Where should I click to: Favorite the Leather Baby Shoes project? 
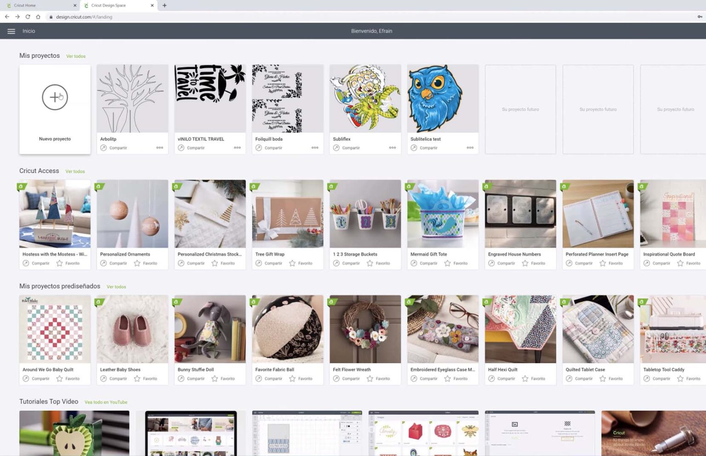click(x=137, y=379)
